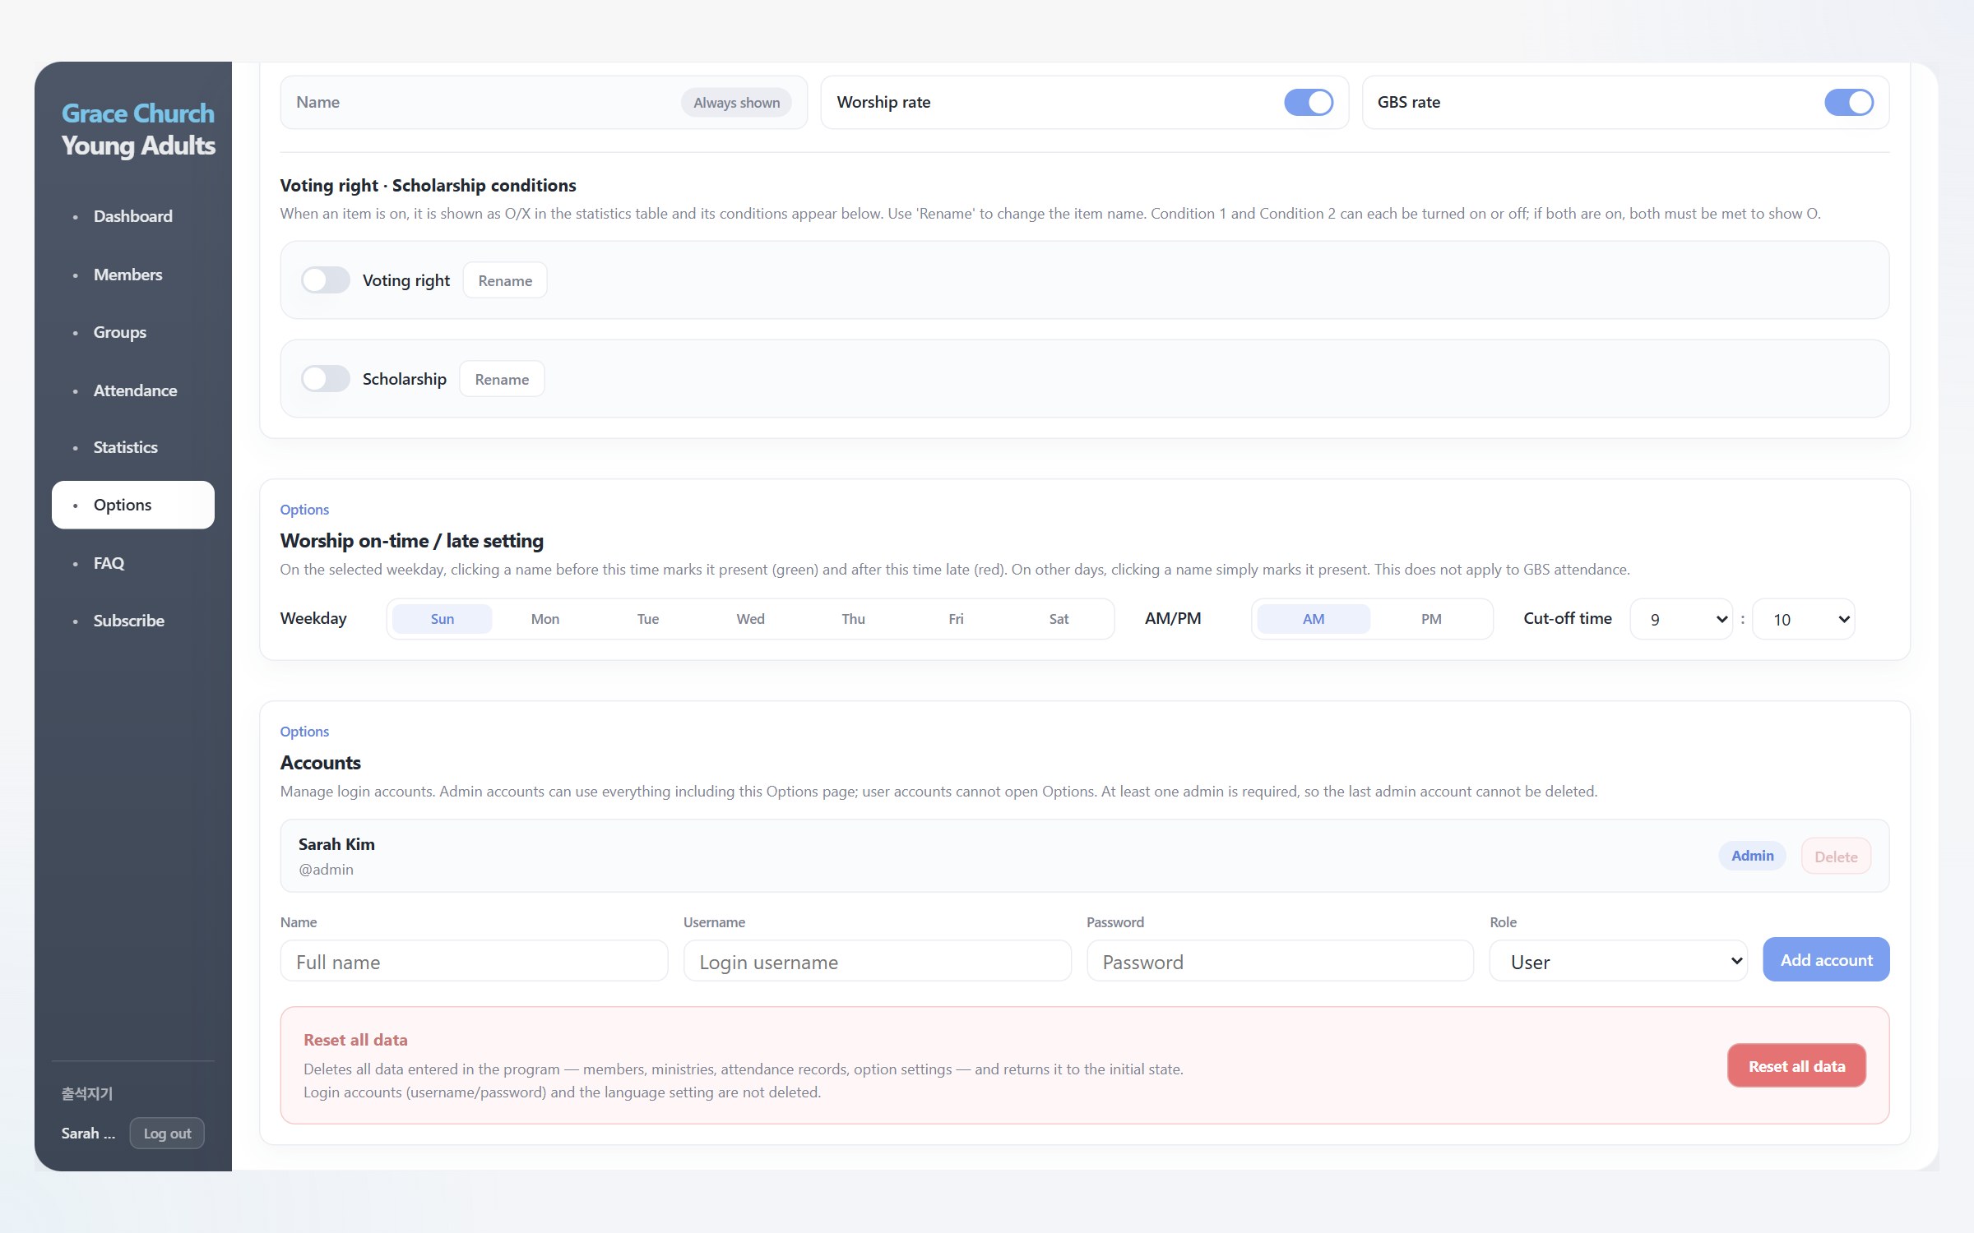This screenshot has height=1233, width=1974.
Task: Select Fri as the weekday
Action: pyautogui.click(x=956, y=619)
